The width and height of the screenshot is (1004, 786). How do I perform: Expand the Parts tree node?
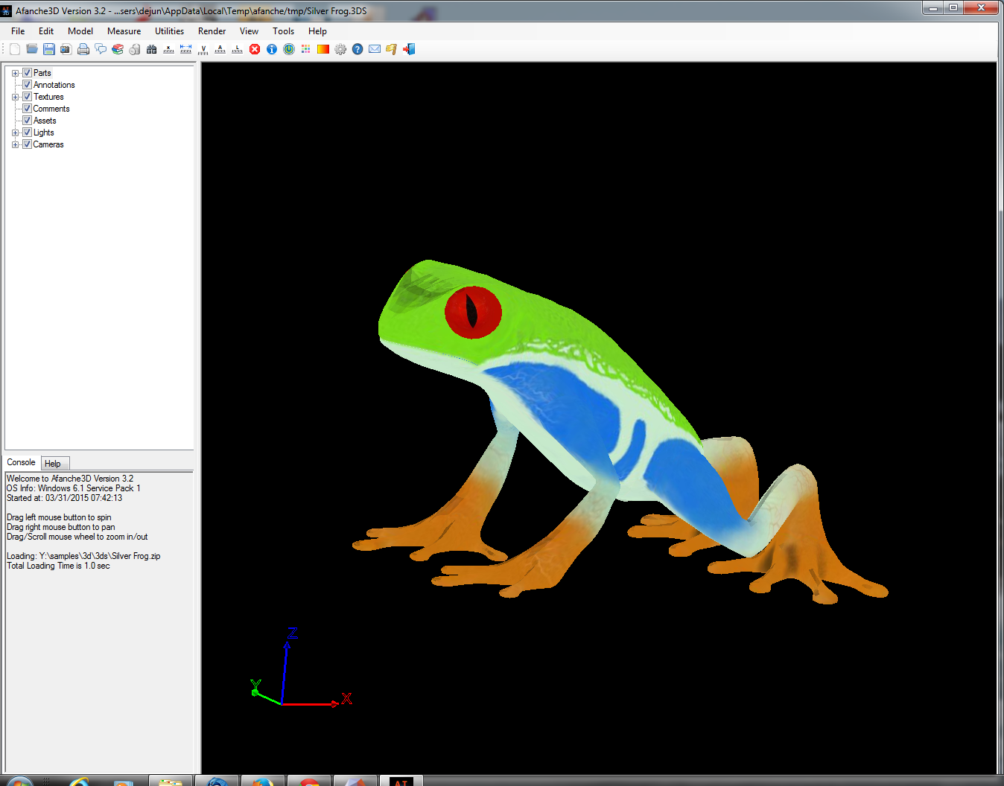coord(15,73)
